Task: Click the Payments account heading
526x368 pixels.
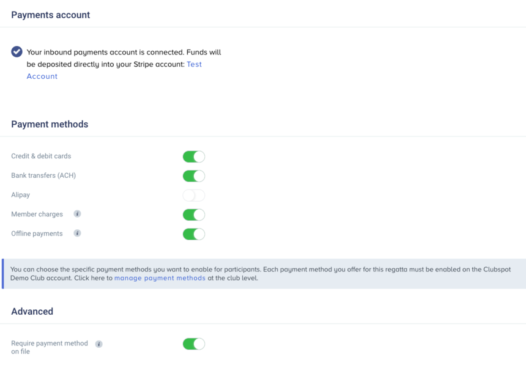Action: point(51,15)
